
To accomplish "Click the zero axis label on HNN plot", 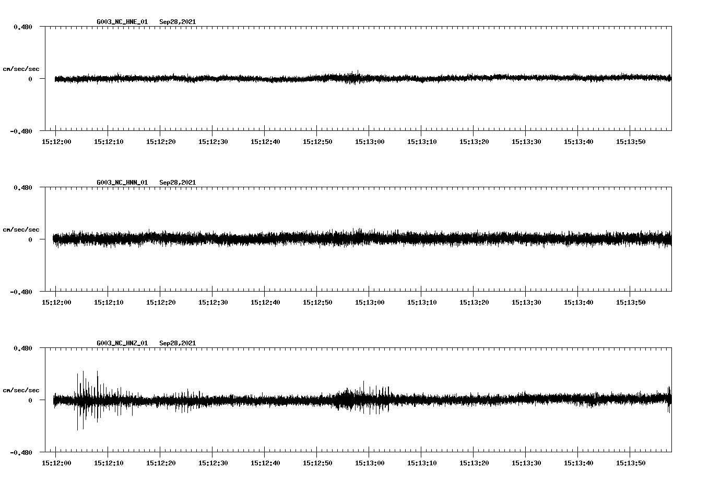I will click(30, 240).
